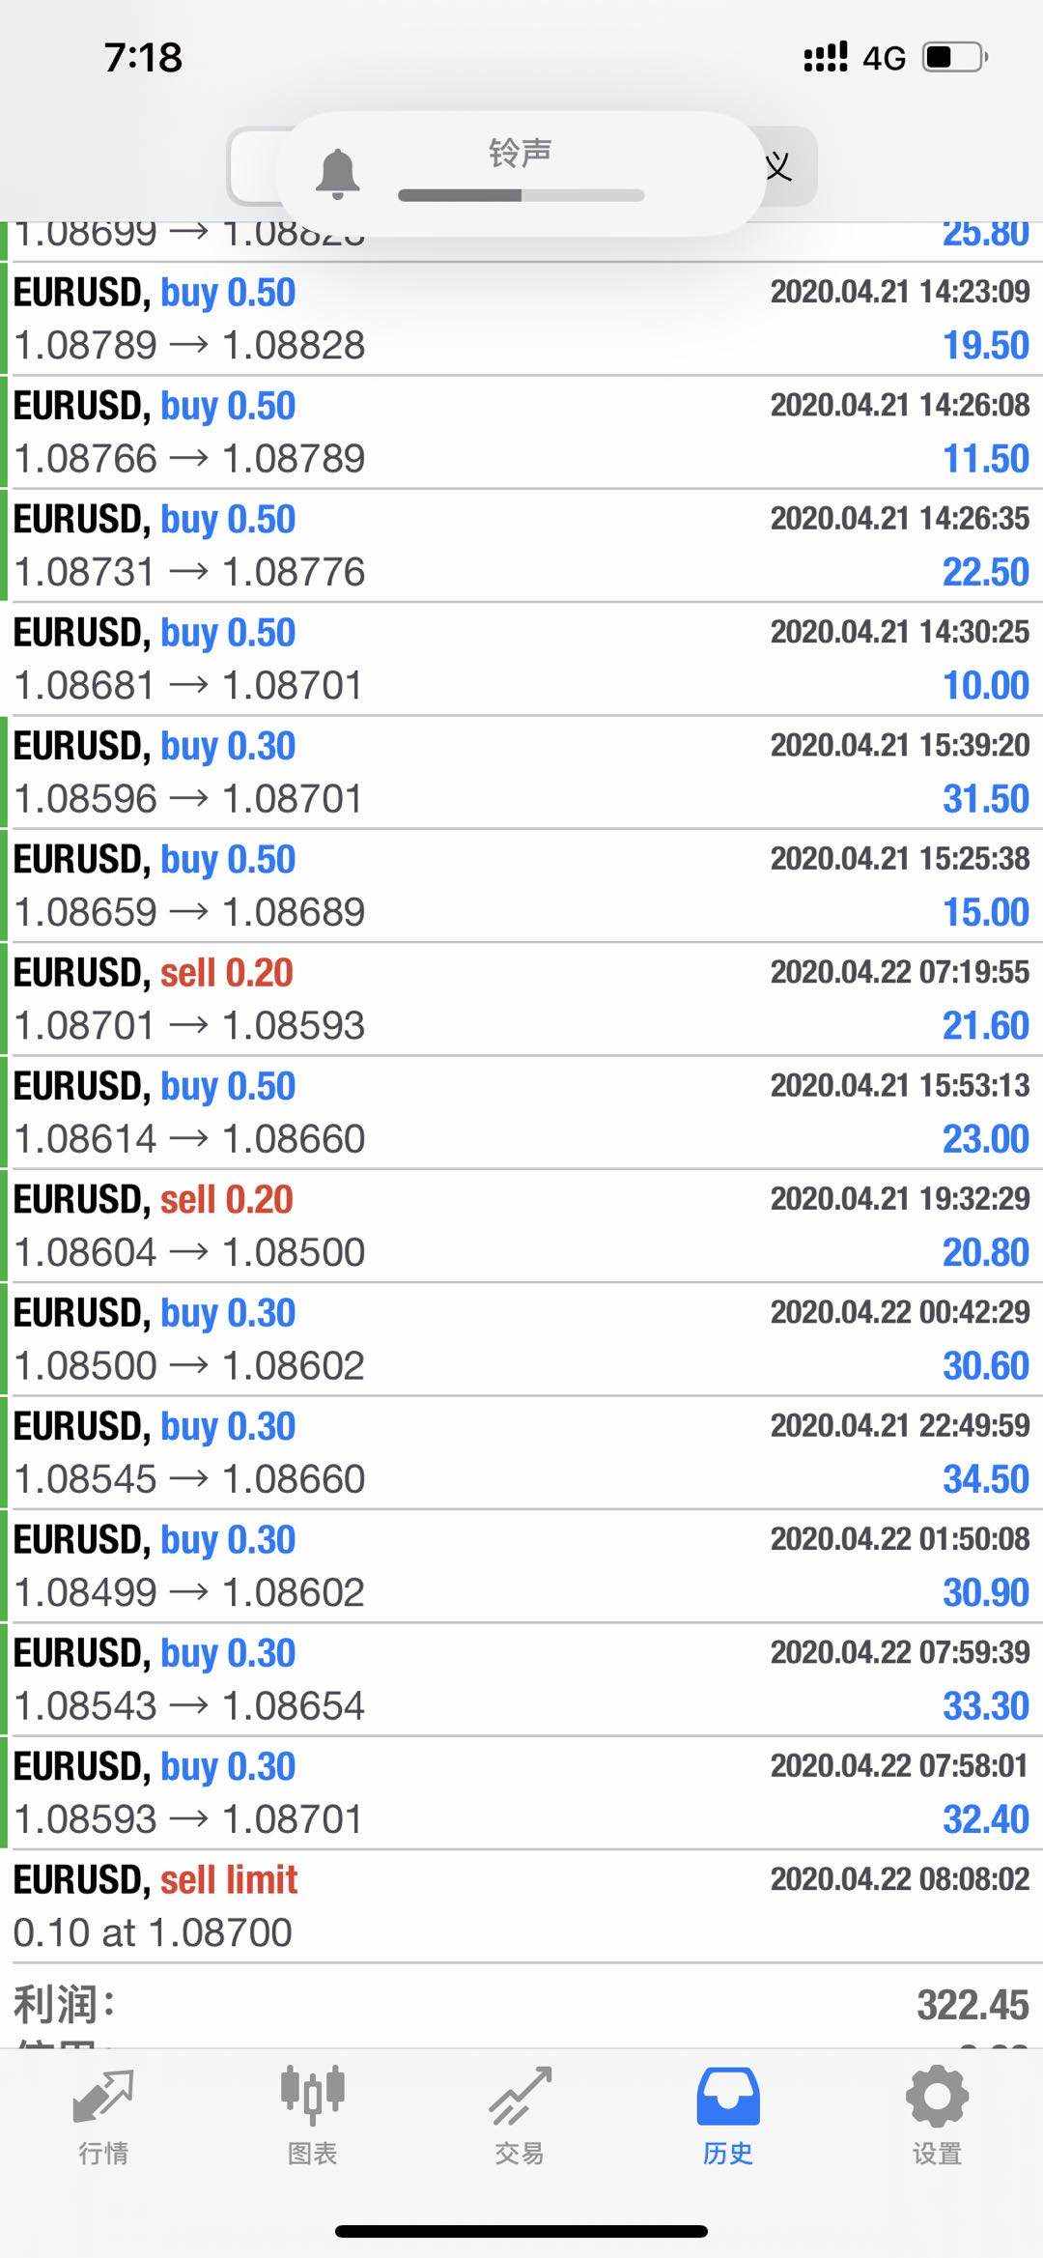
Task: Select the History (历史) inbox icon
Action: click(727, 2097)
